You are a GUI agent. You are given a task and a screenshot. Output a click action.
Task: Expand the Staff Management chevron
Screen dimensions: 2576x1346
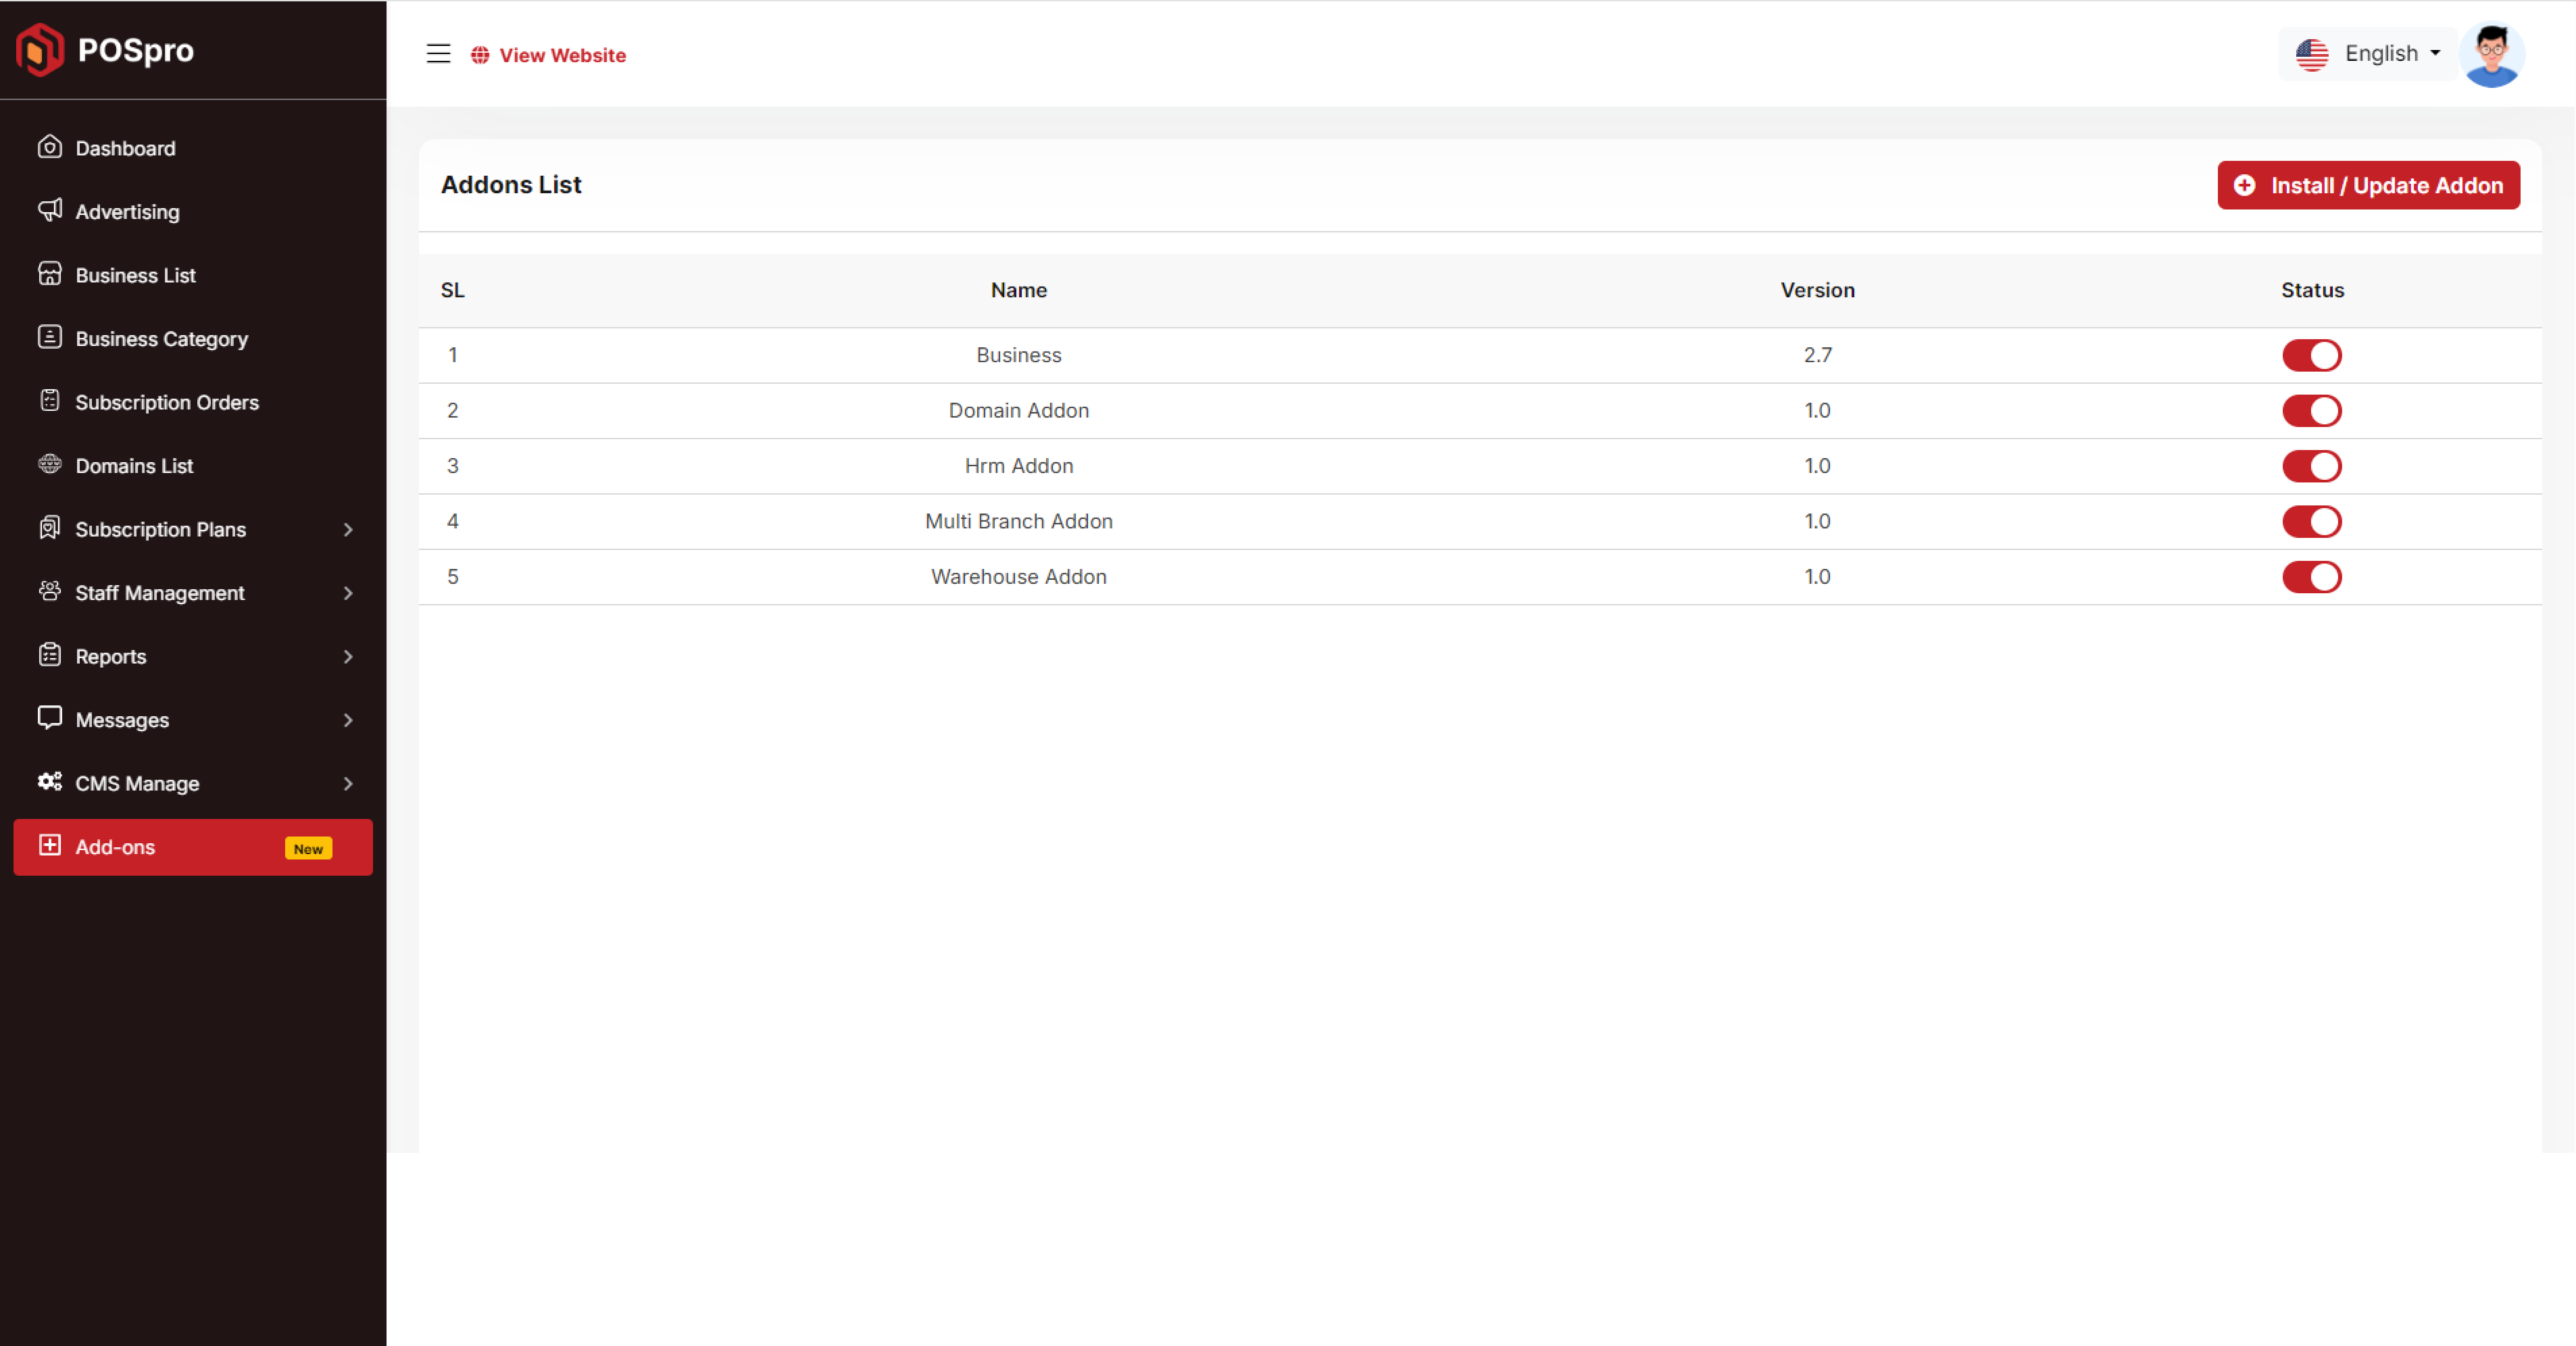(348, 593)
